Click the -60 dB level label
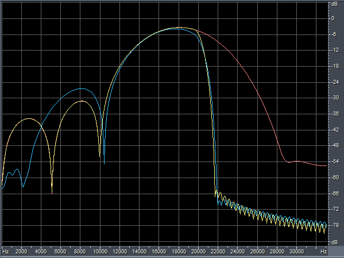The height and width of the screenshot is (258, 344). [x=335, y=178]
